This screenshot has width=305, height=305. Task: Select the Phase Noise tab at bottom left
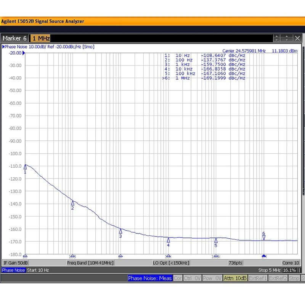coord(13,270)
